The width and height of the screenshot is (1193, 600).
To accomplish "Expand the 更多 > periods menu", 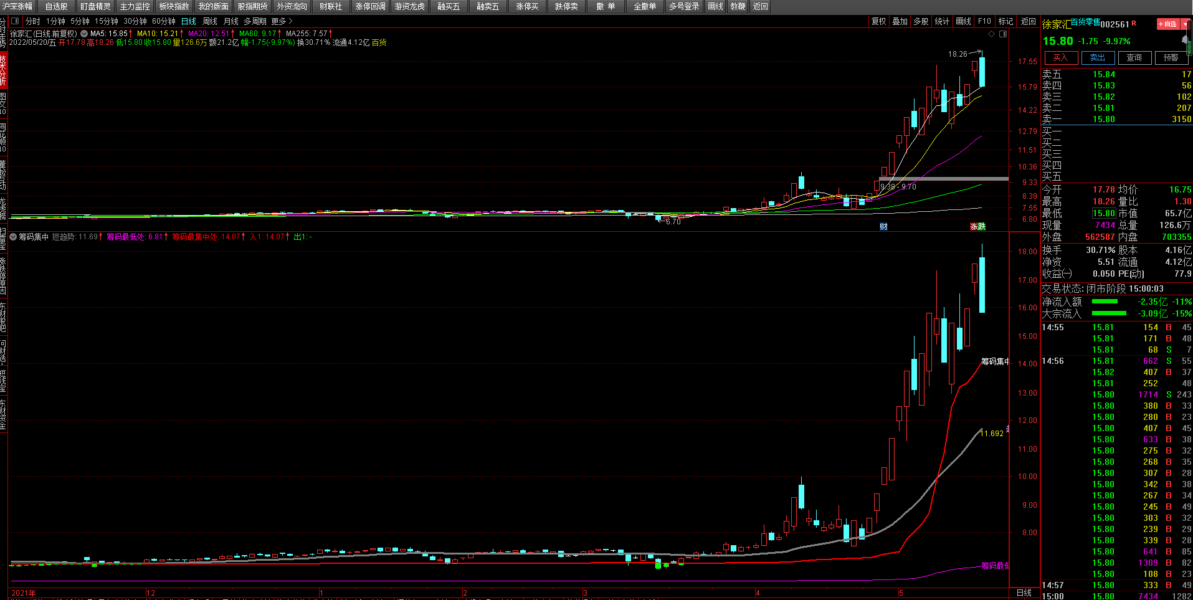I will tap(282, 21).
